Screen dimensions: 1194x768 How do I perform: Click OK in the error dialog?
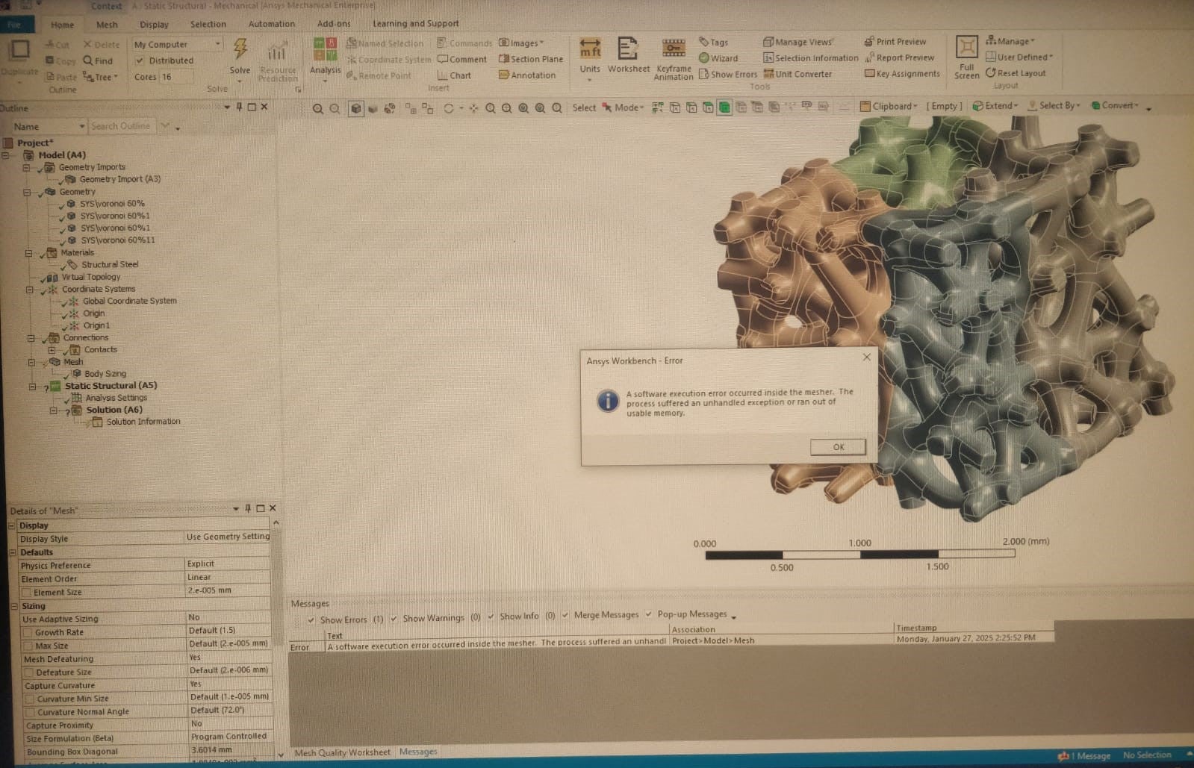click(x=838, y=447)
